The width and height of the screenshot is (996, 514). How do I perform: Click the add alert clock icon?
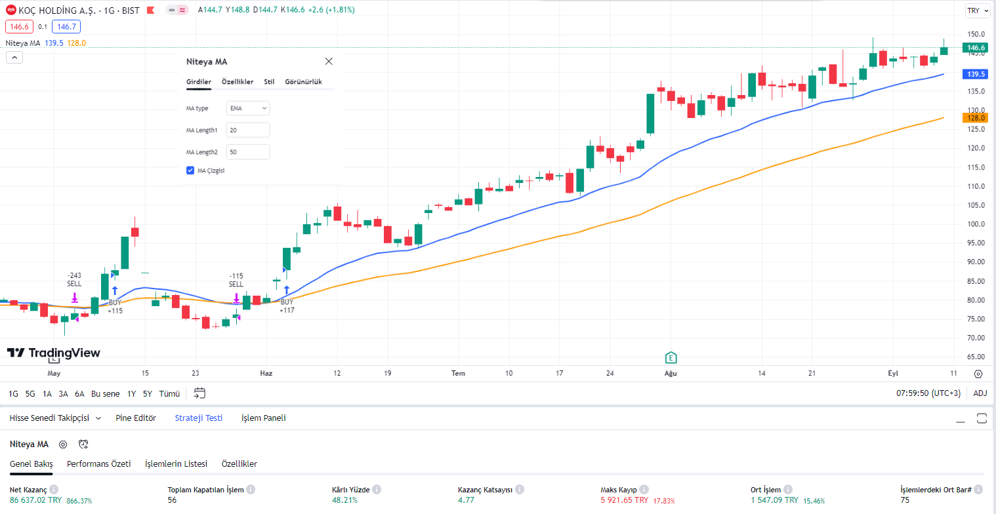click(83, 444)
